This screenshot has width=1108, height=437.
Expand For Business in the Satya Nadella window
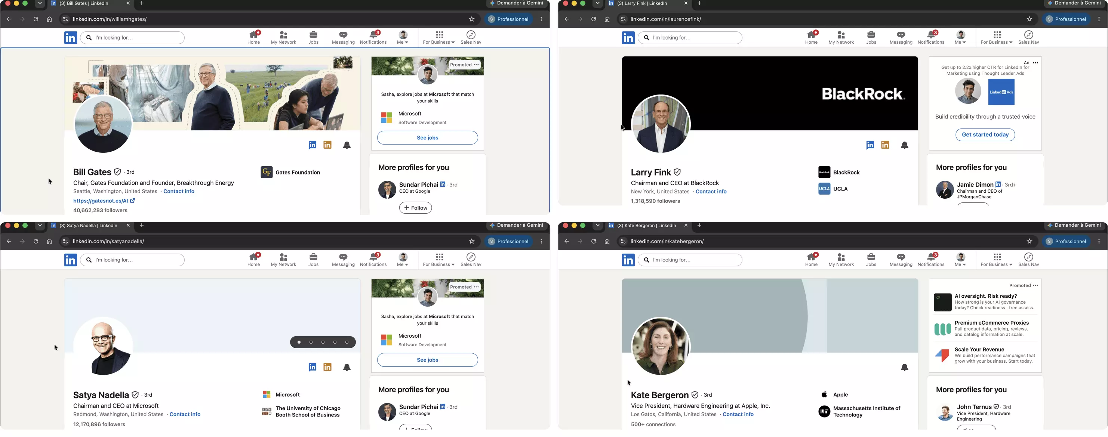[439, 260]
